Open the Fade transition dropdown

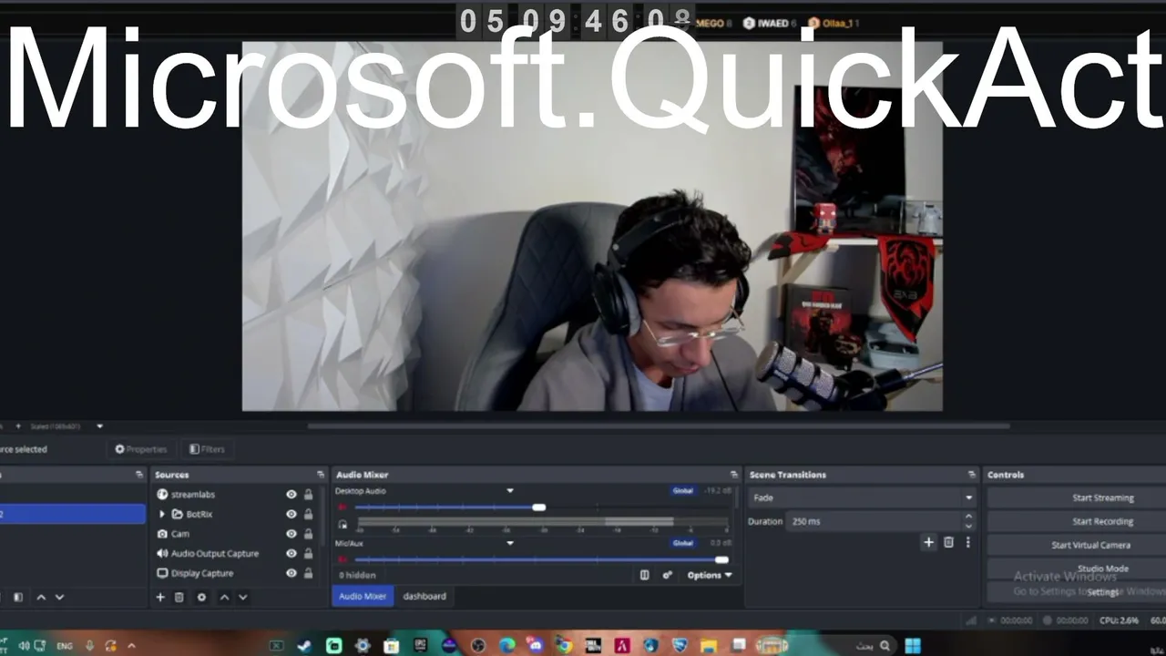click(x=862, y=498)
